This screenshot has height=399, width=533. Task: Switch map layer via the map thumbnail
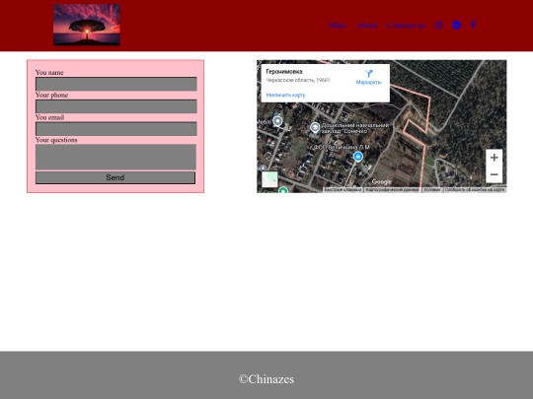click(269, 179)
